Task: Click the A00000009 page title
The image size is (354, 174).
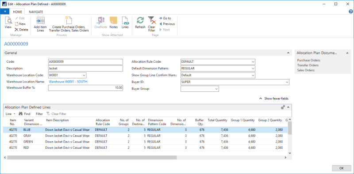Action: coord(16,44)
